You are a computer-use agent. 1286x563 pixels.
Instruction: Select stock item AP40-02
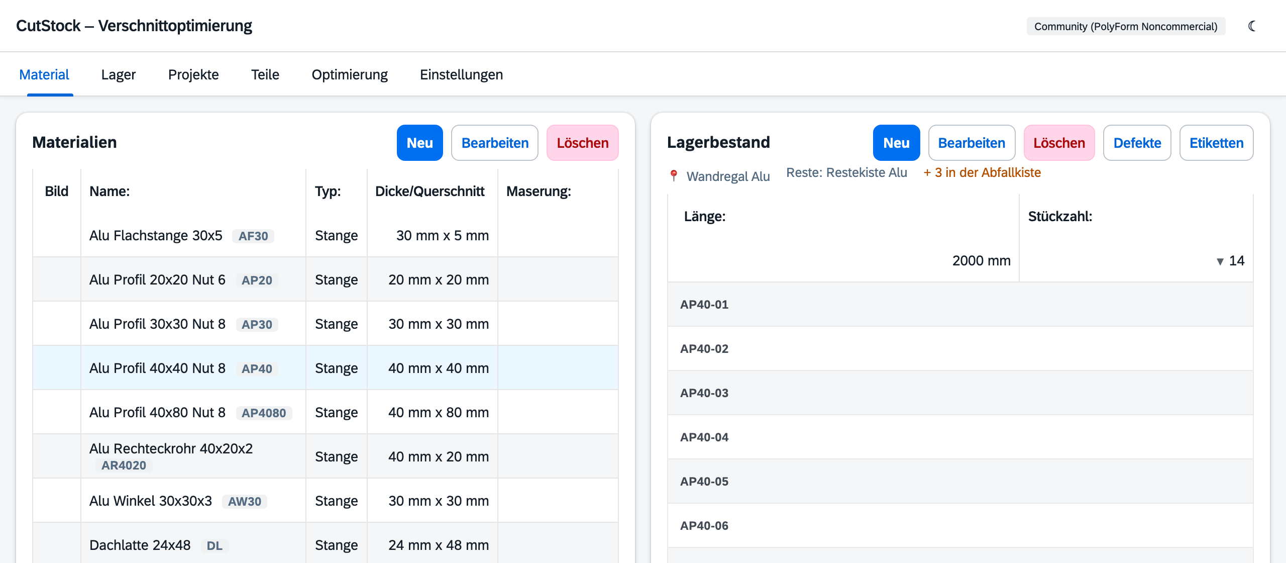click(x=960, y=349)
